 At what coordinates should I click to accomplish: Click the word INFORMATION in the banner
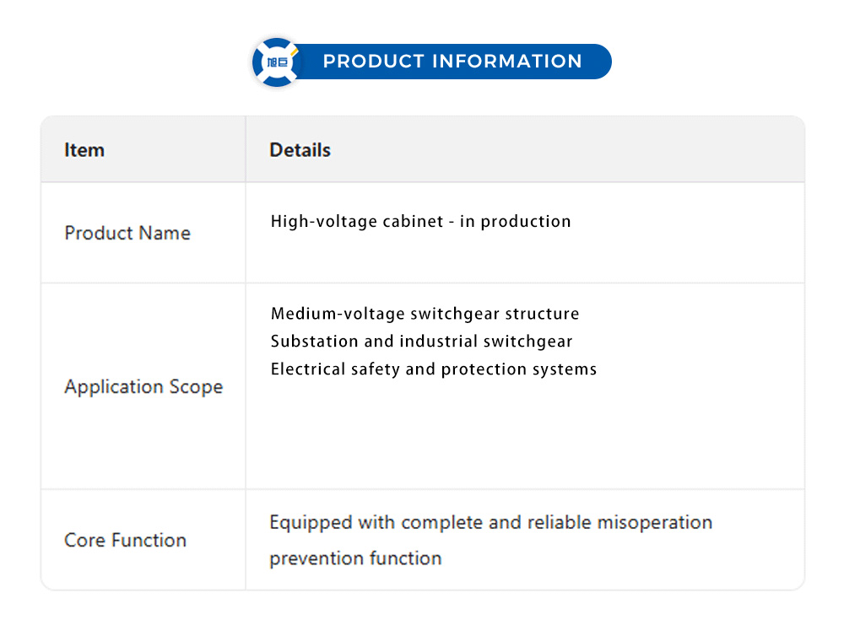(506, 62)
